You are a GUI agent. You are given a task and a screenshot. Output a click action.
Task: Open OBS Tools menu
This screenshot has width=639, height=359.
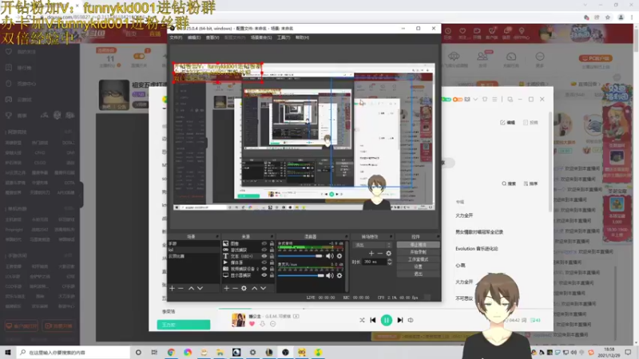284,37
